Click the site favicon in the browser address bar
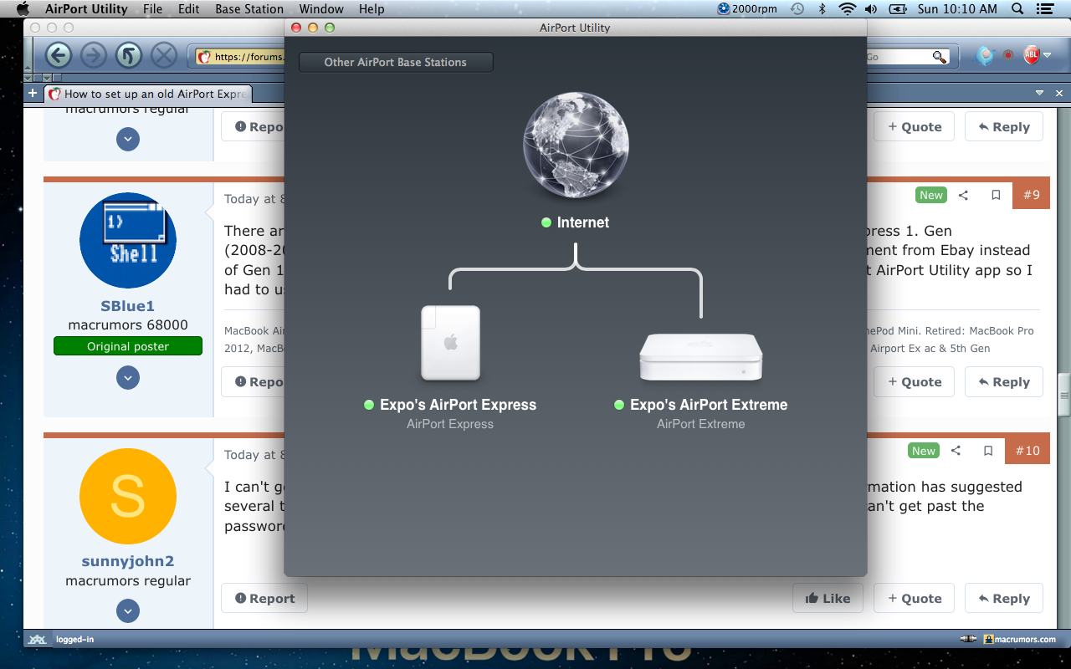The height and width of the screenshot is (669, 1071). 203,57
